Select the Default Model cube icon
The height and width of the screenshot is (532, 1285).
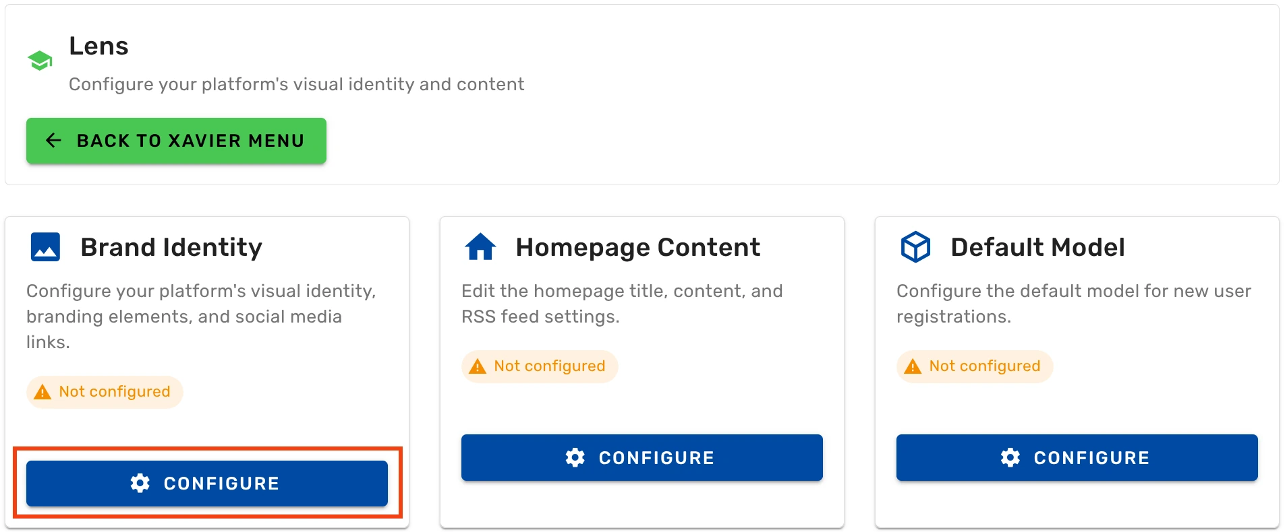coord(915,246)
